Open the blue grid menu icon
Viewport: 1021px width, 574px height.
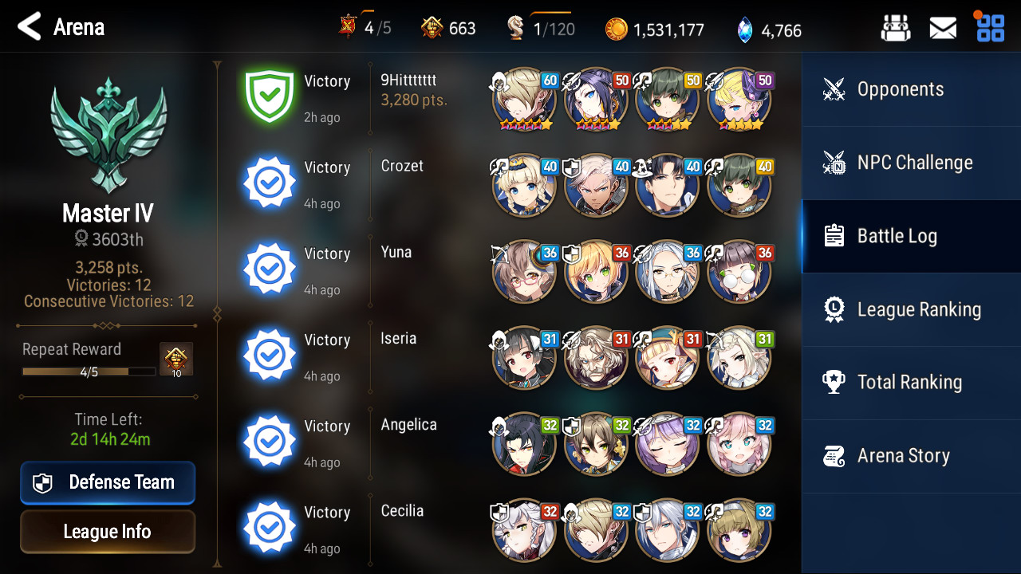(x=991, y=28)
